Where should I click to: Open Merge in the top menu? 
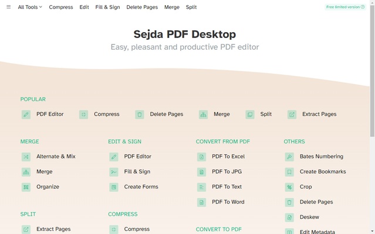coord(172,7)
